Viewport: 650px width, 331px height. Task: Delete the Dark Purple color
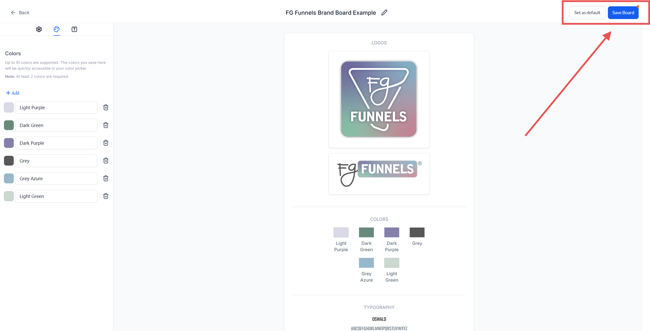[x=106, y=143]
